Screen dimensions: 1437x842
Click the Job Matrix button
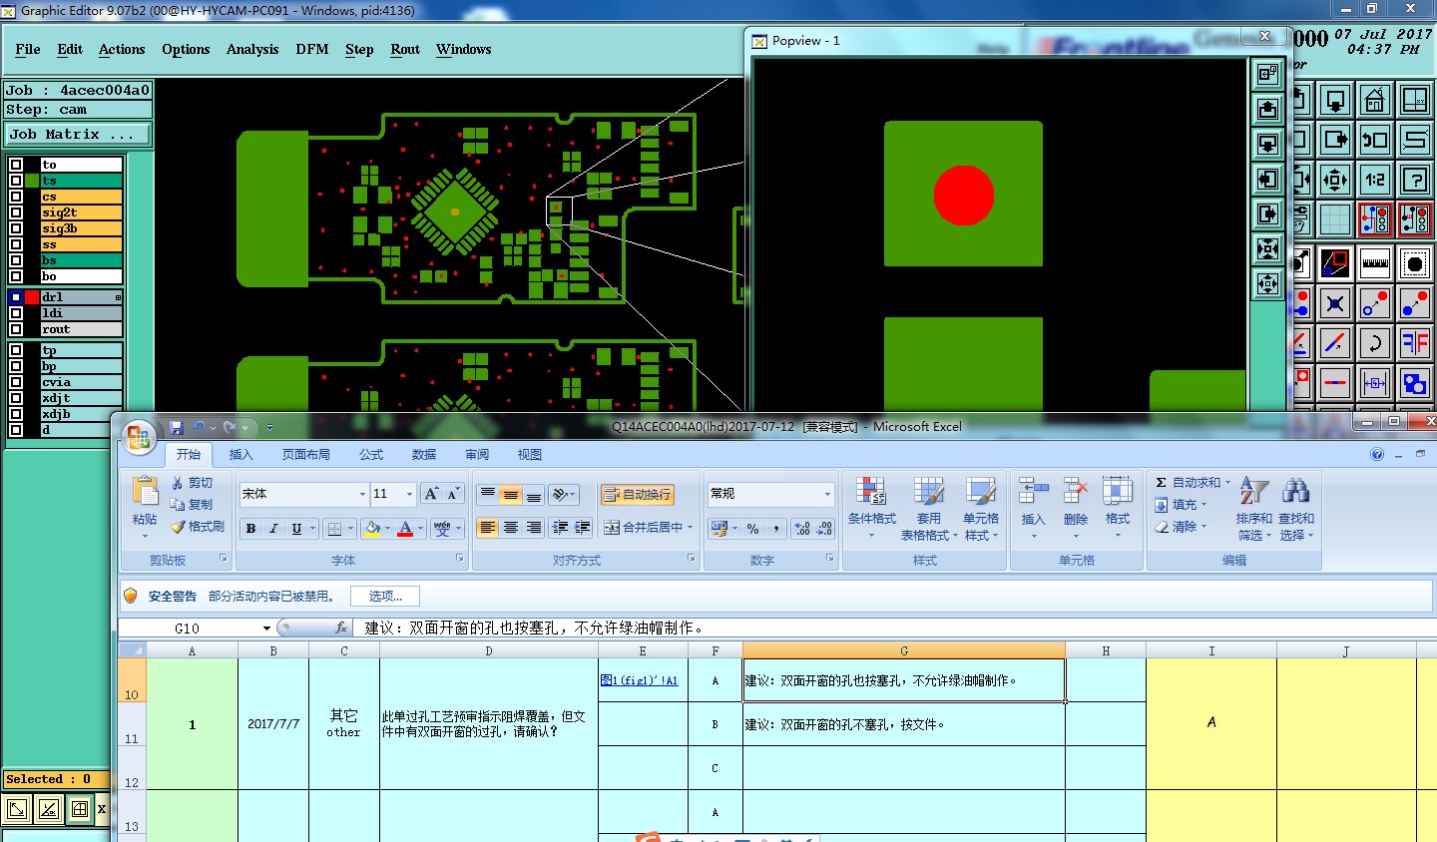click(78, 134)
